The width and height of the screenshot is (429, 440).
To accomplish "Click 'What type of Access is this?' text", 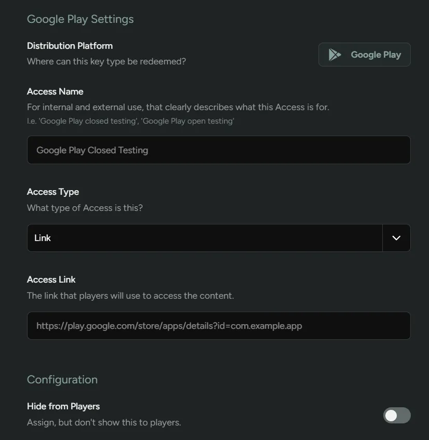I will (x=85, y=208).
